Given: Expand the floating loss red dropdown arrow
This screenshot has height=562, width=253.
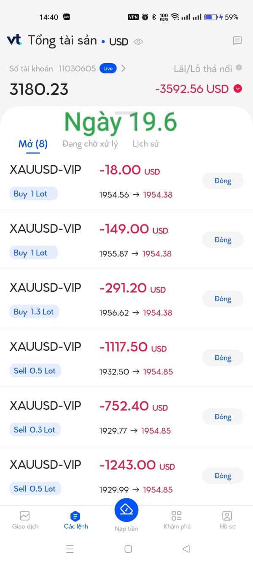Looking at the screenshot, I should click(x=238, y=89).
